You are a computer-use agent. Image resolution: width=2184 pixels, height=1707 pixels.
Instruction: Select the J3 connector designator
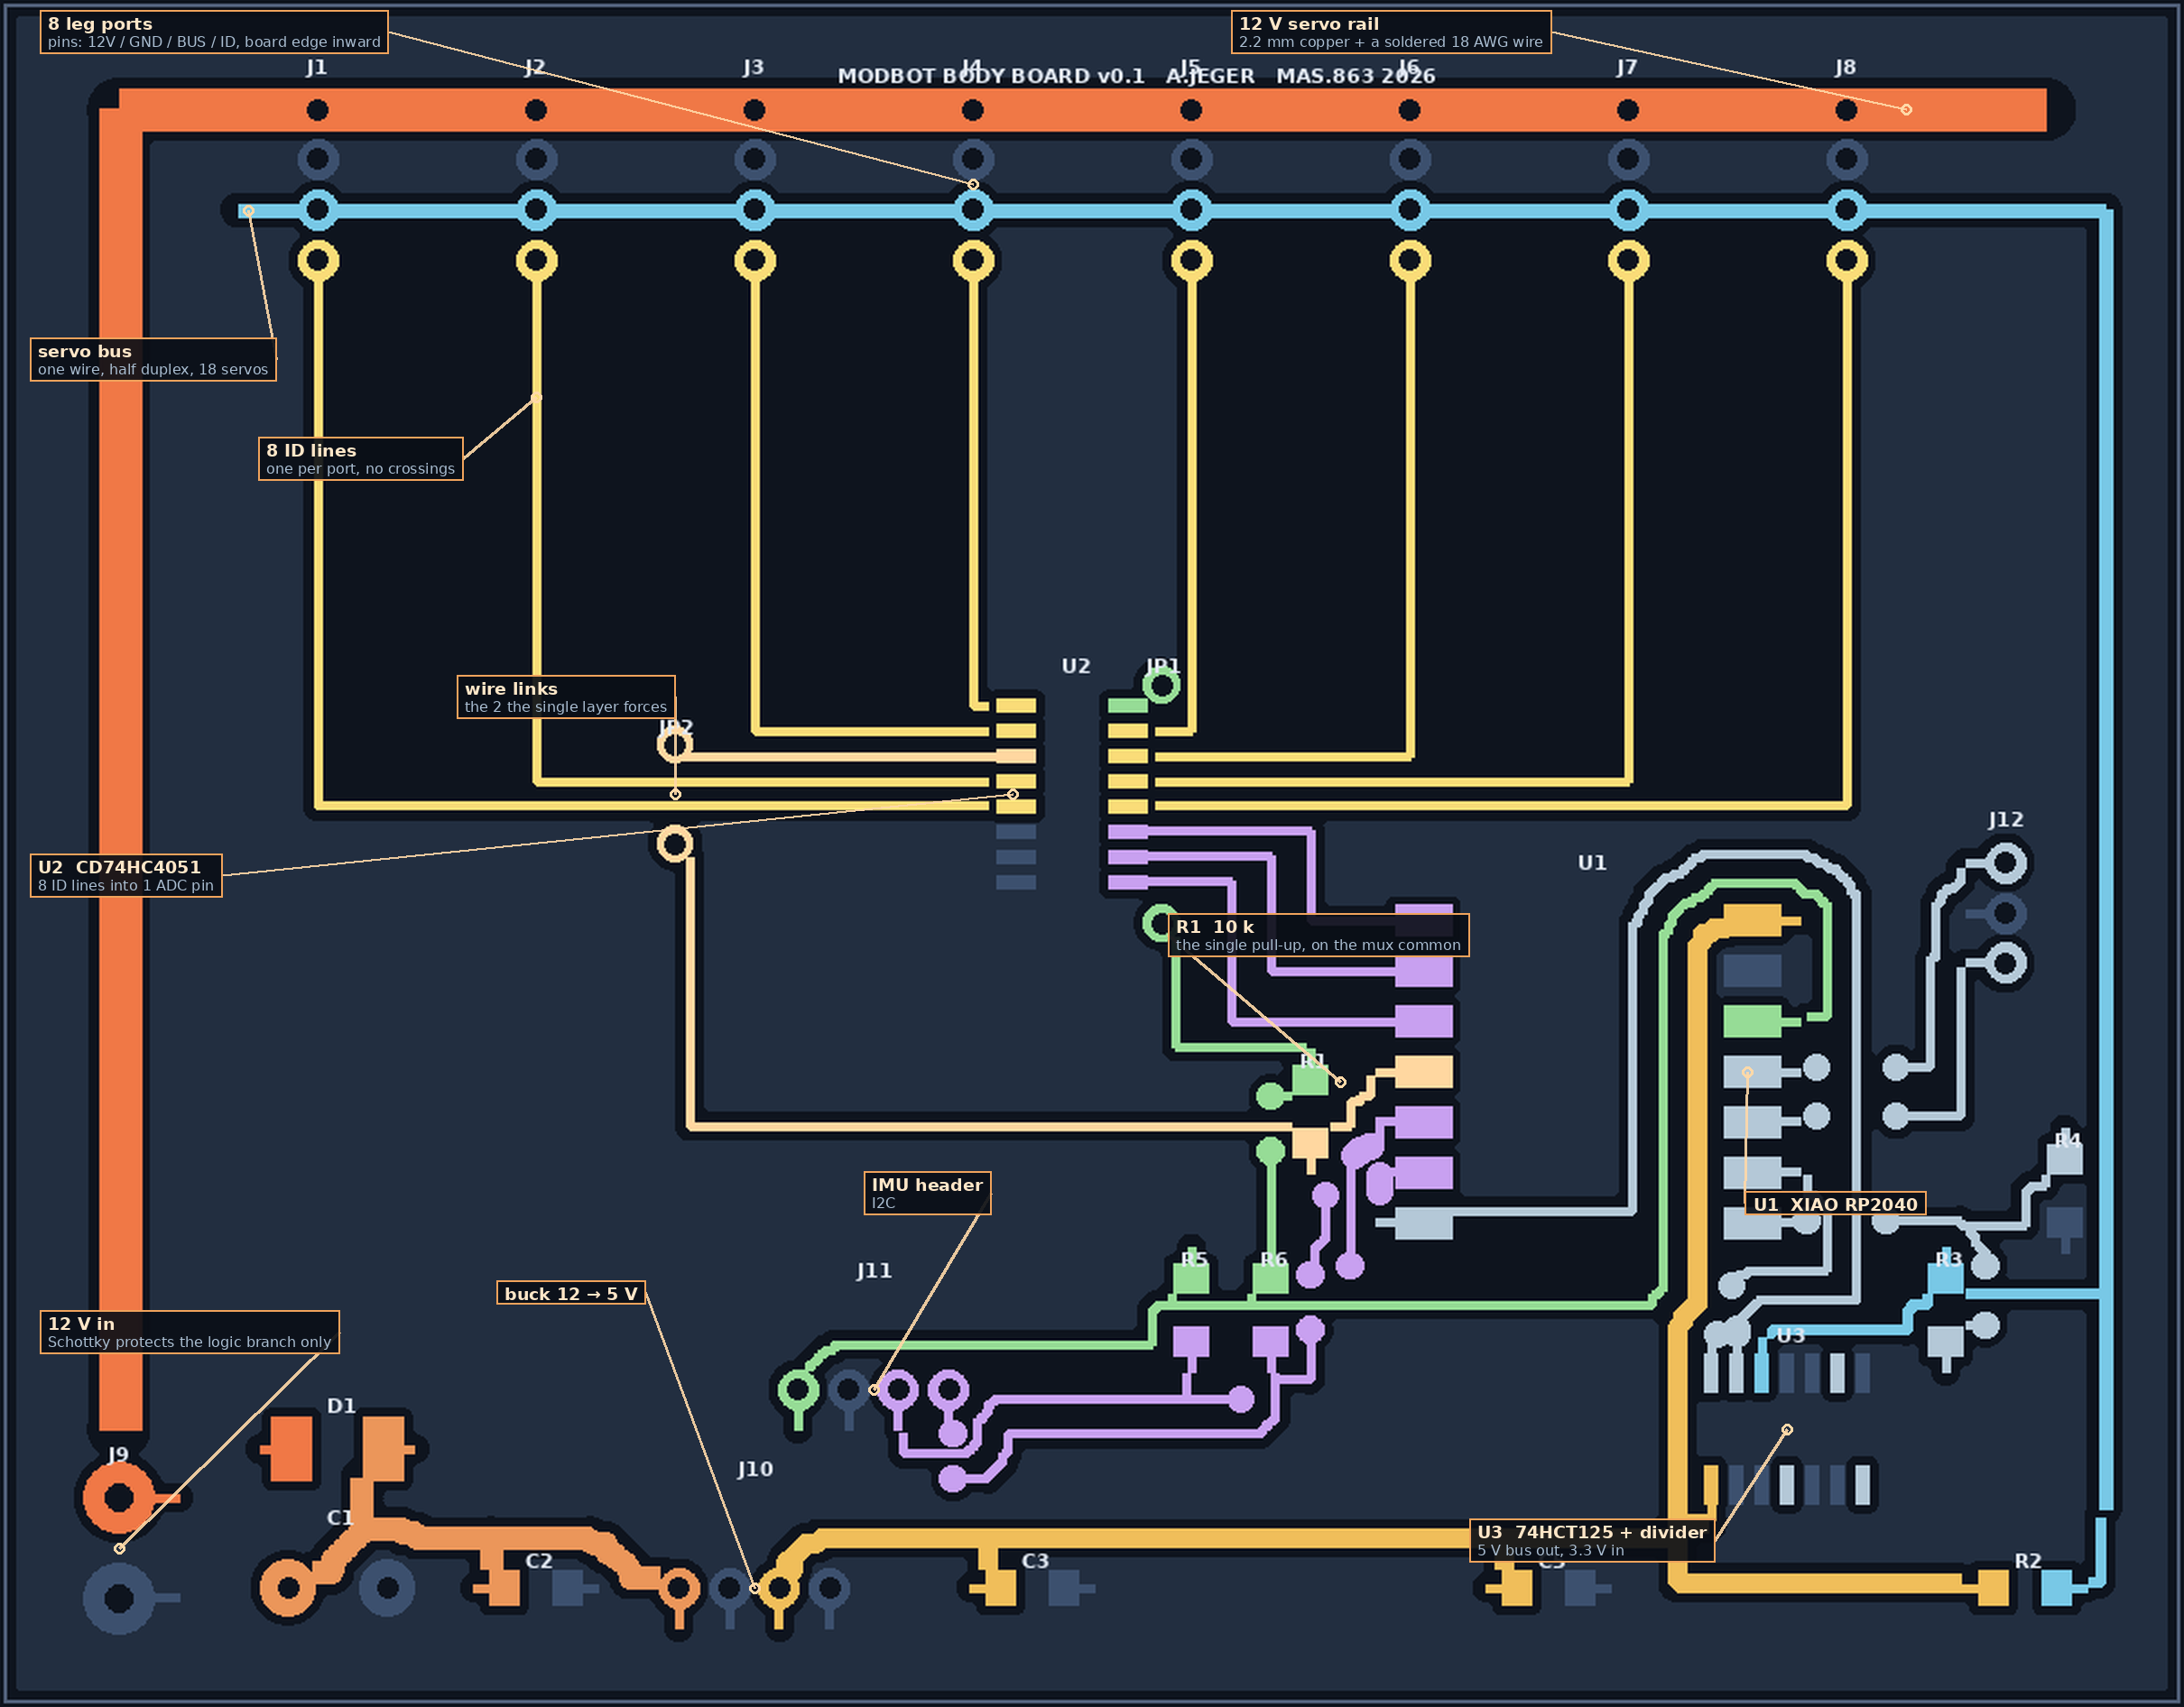[x=753, y=67]
